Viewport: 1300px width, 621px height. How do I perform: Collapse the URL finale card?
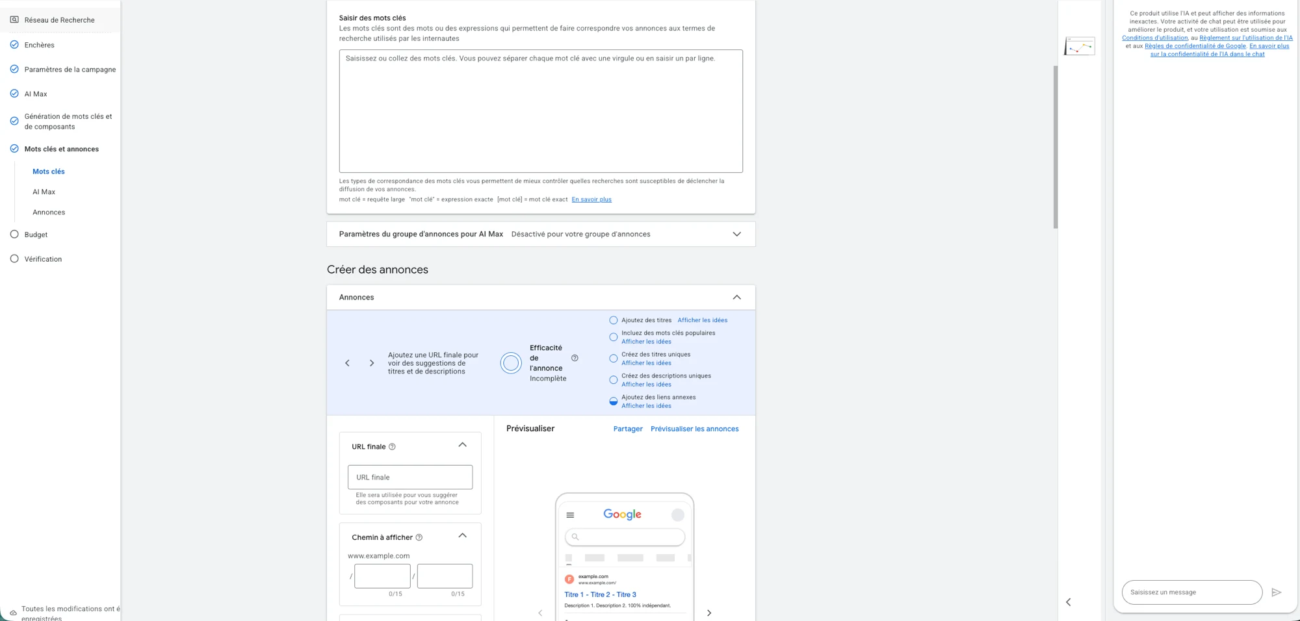tap(463, 445)
